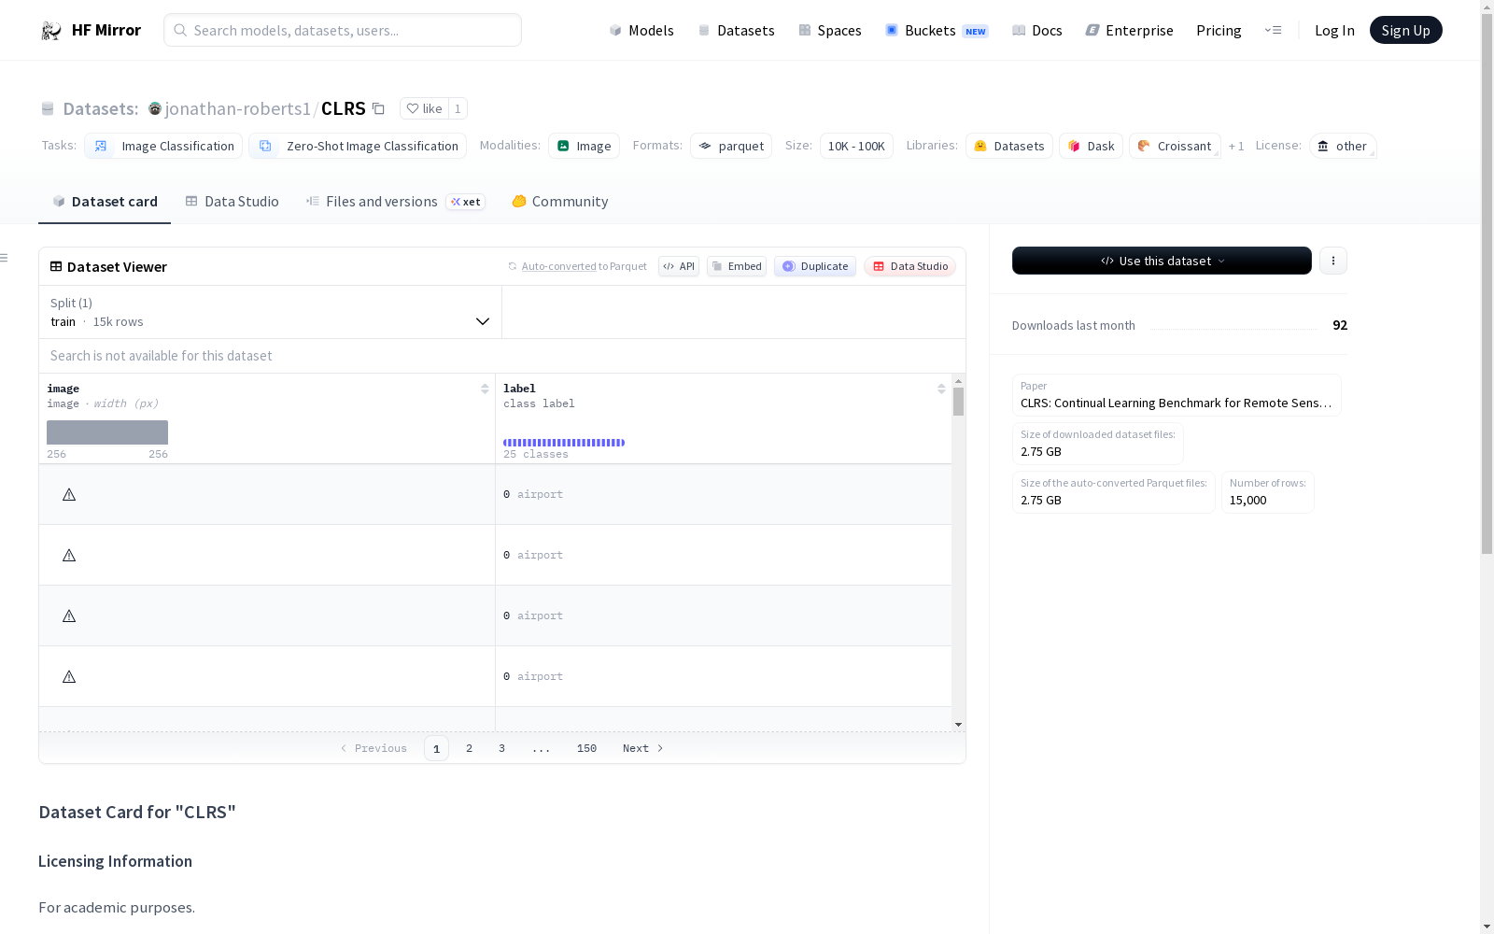
Task: Click the like count 1
Action: point(458,108)
